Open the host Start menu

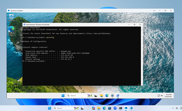click(x=49, y=108)
